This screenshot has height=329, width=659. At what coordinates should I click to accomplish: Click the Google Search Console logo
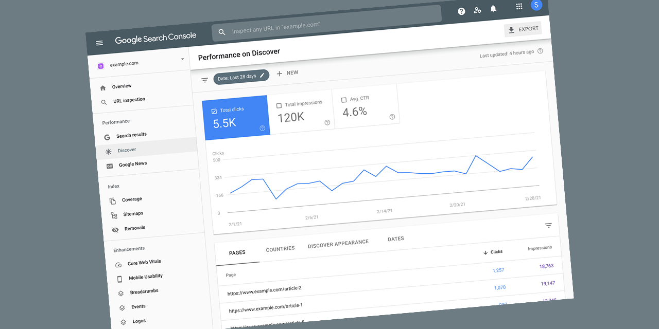[x=155, y=38]
